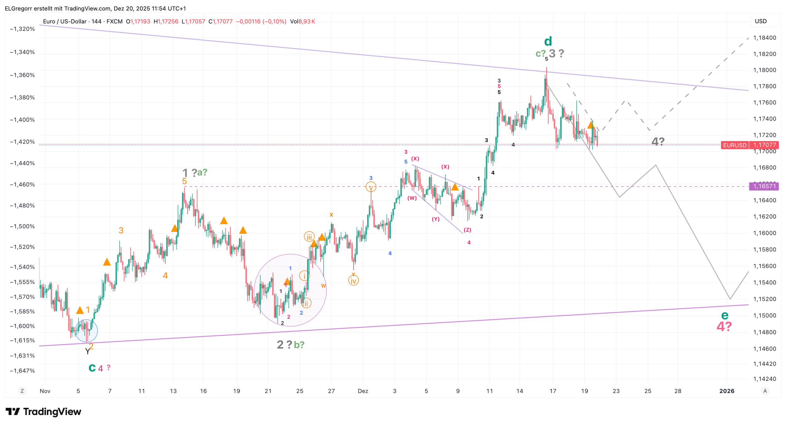
Task: Select the big green 'd' wave label
Action: pyautogui.click(x=548, y=41)
